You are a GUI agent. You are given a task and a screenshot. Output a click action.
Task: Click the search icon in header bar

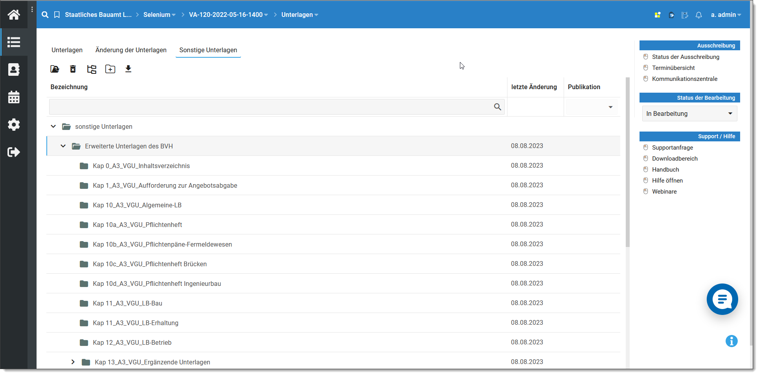[x=45, y=15]
